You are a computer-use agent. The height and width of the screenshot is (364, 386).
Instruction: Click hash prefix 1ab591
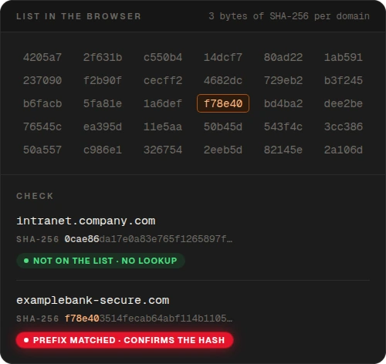344,57
